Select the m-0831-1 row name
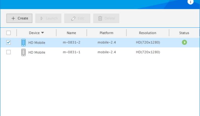This screenshot has width=200, height=116. (x=71, y=52)
